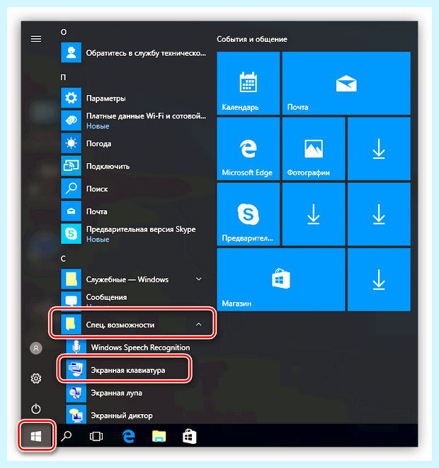Launch Экранная клавиатура icon
This screenshot has height=468, width=439.
tap(76, 370)
